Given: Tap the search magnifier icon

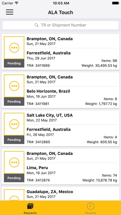Looking at the screenshot, I should pyautogui.click(x=37, y=25).
